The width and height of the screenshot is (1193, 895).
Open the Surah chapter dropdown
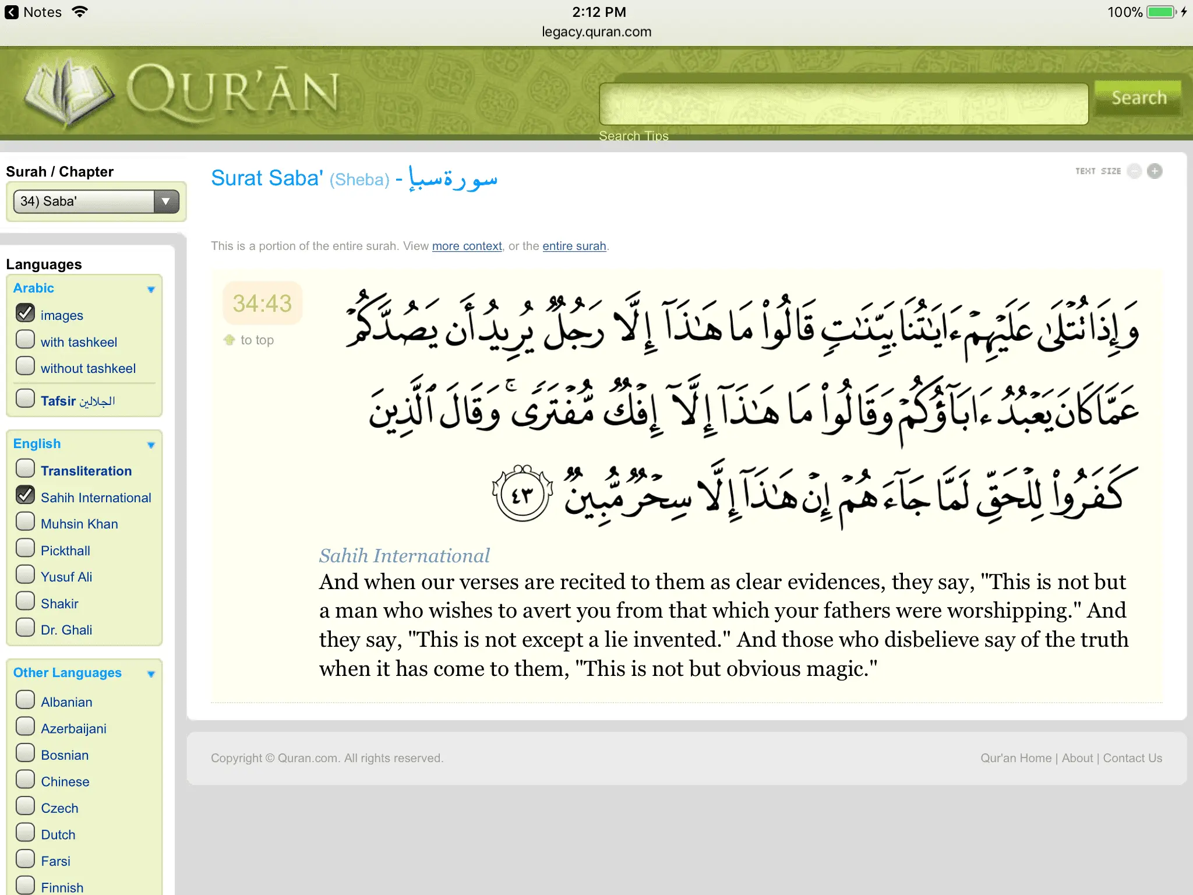coord(96,202)
